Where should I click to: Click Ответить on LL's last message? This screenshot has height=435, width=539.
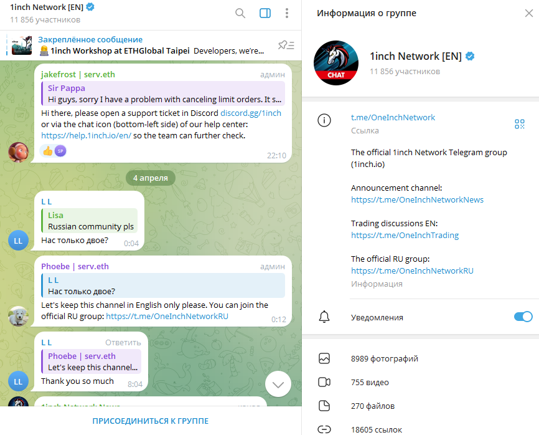[x=123, y=342]
